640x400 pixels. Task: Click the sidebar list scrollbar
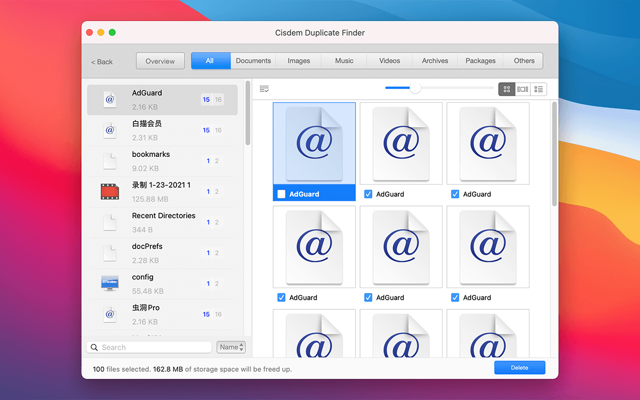[248, 113]
